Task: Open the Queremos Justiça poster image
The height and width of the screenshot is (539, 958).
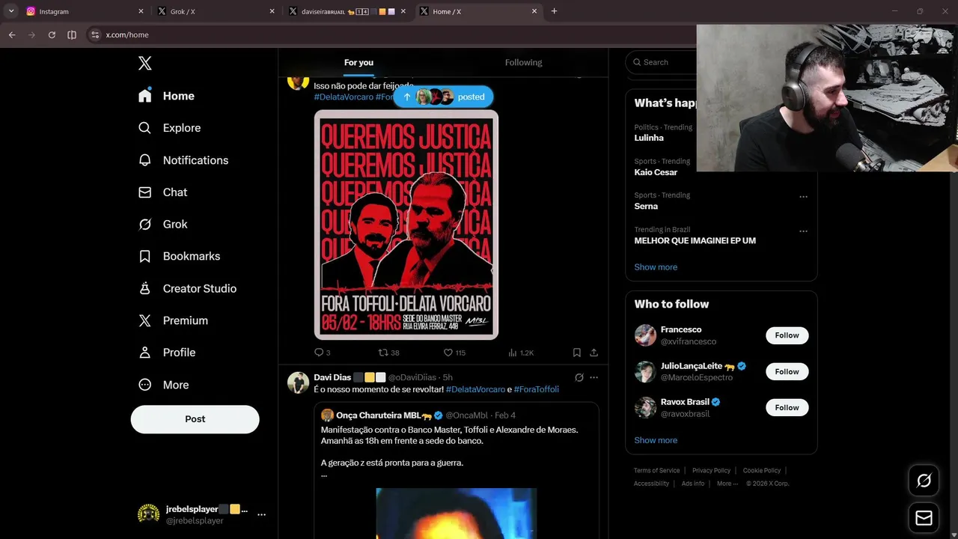Action: click(406, 225)
